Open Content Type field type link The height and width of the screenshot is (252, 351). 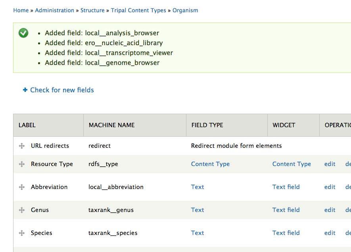click(x=210, y=164)
